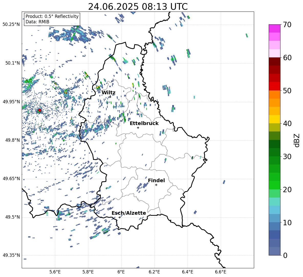Click the 50.25°N latitude label
Viewport: 303px width, 277px height.
click(x=11, y=25)
